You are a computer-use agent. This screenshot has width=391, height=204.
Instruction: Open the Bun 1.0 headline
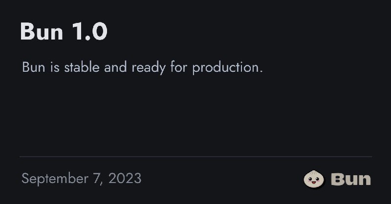(64, 31)
